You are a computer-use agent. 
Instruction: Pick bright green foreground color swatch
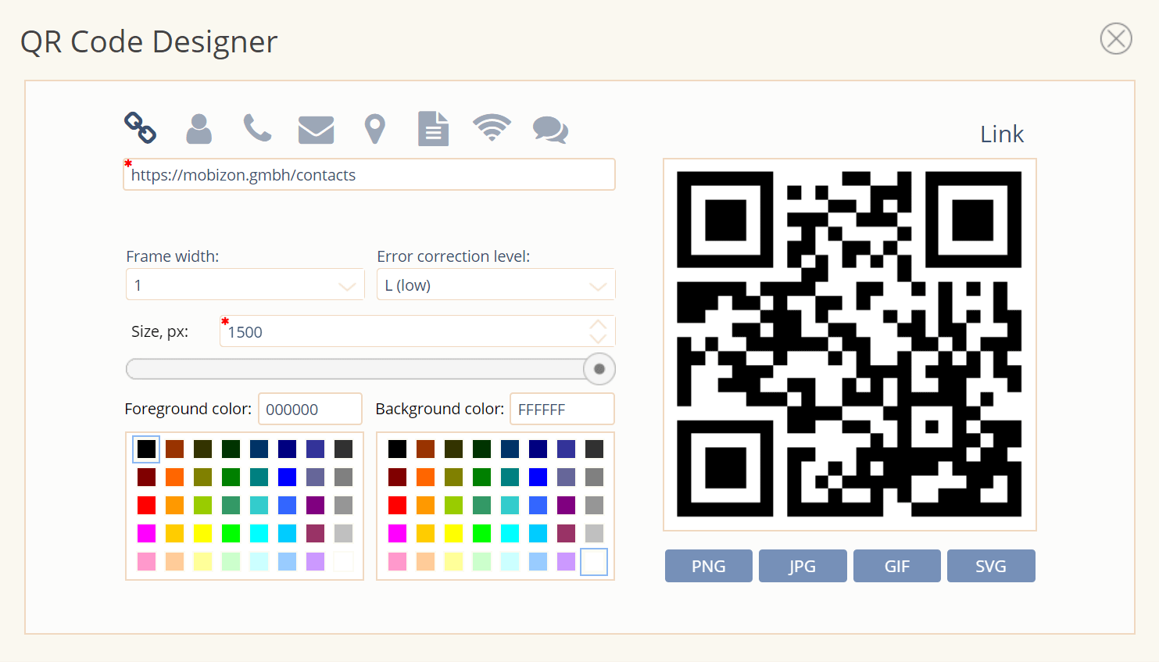click(231, 533)
